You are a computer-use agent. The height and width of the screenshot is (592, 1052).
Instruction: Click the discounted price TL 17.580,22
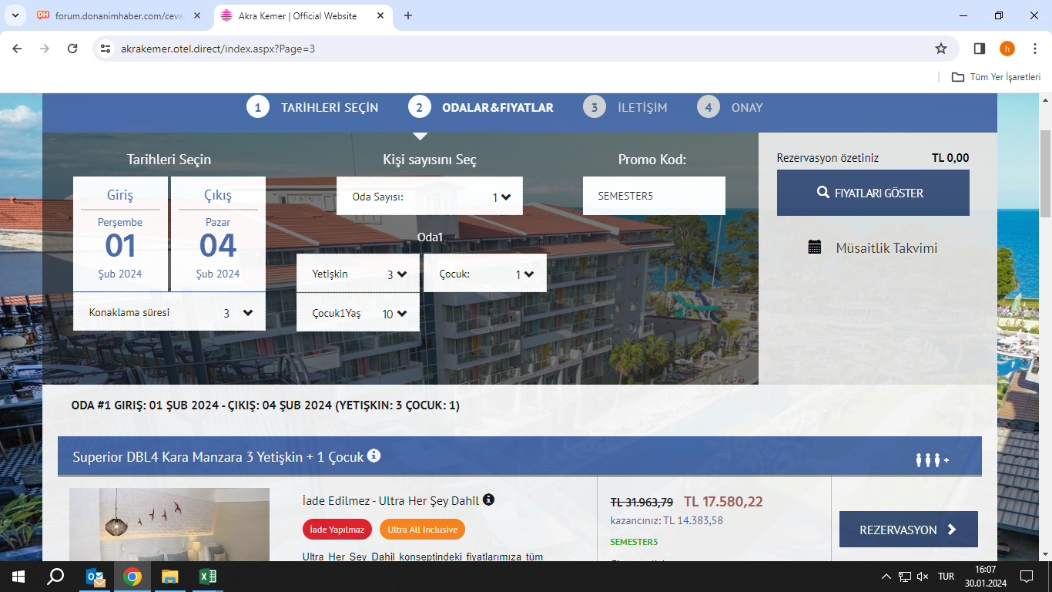tap(723, 502)
